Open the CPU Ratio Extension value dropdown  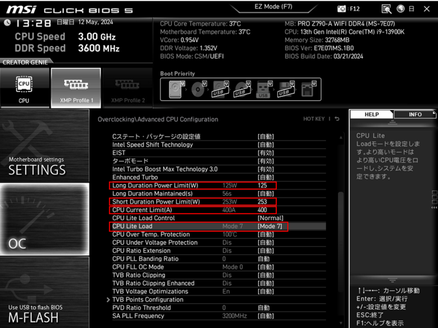click(x=266, y=251)
